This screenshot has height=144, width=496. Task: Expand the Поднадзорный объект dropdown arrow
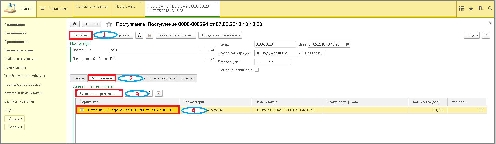tap(207, 59)
